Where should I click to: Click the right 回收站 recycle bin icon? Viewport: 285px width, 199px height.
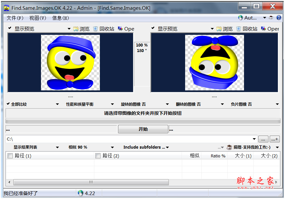click(238, 29)
